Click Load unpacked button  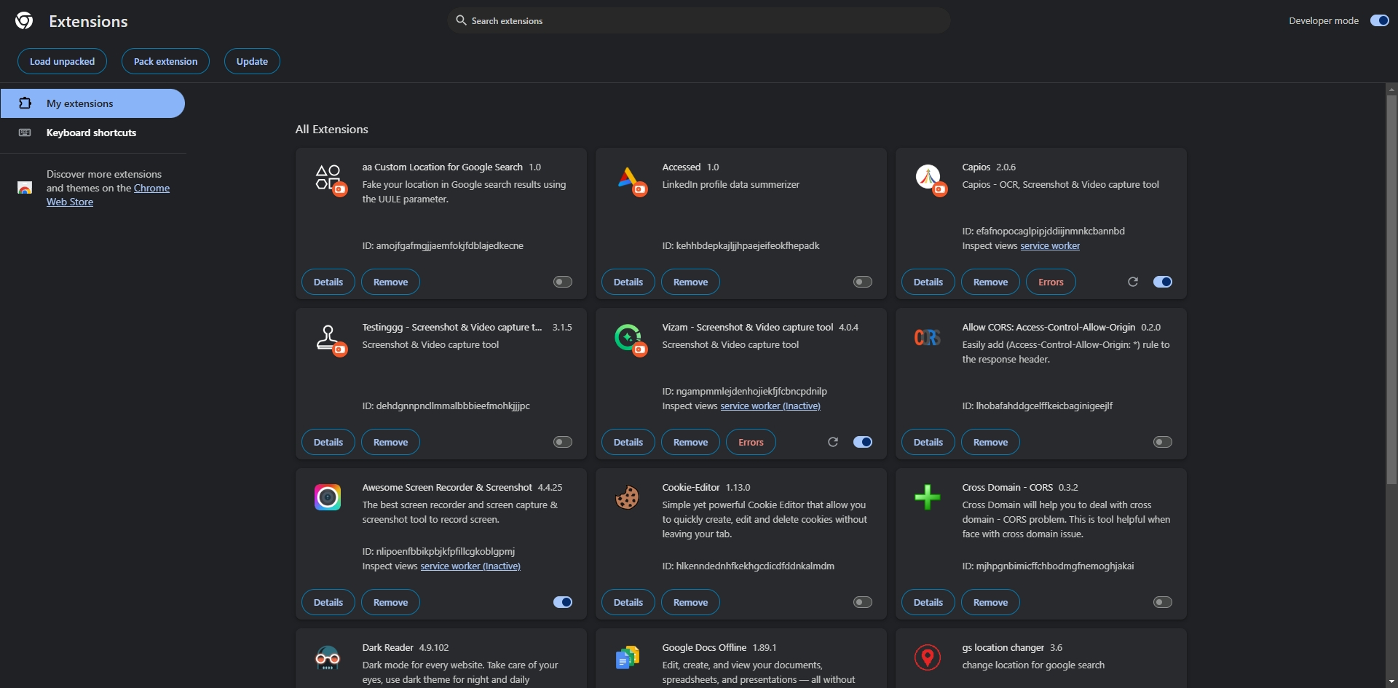pyautogui.click(x=62, y=61)
